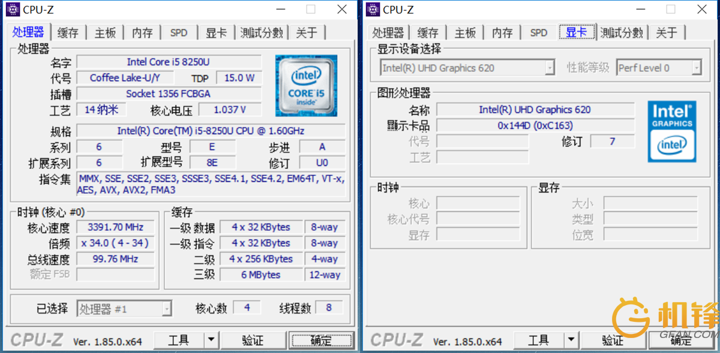Viewport: 720px width, 353px height.
Task: Click the 名字 field showing Intel Core i5 8250U
Action: coord(169,62)
